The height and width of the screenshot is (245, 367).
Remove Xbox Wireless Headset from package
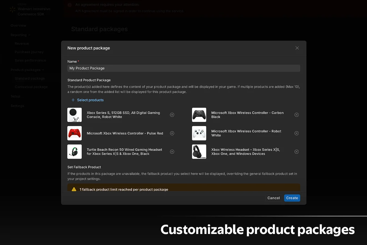click(x=296, y=152)
